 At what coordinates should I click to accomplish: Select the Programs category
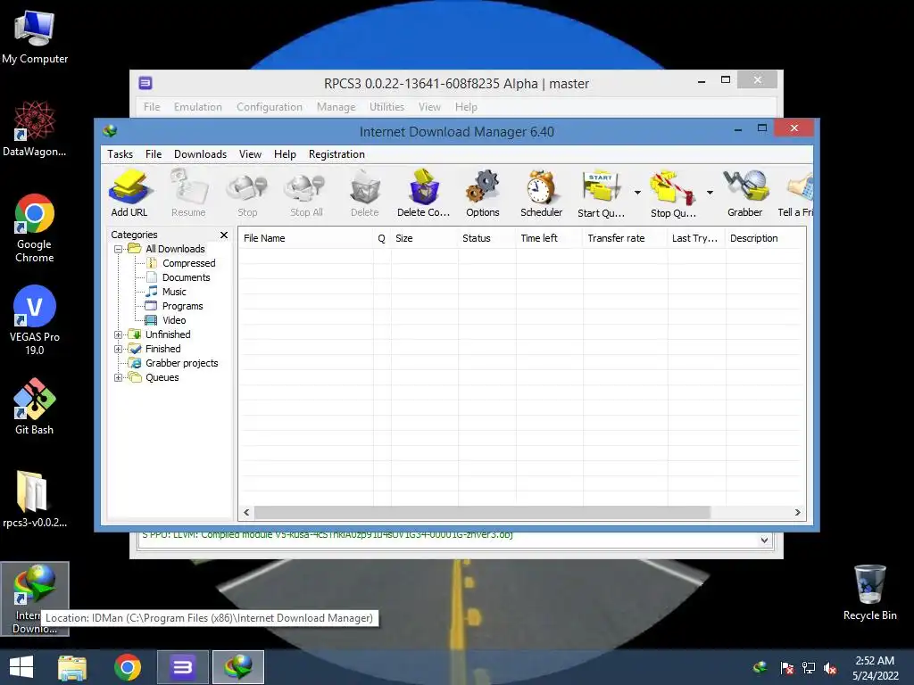(x=182, y=307)
